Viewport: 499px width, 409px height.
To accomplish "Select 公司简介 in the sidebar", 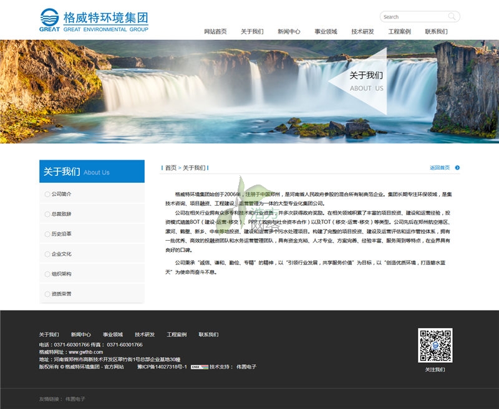I will 61,194.
